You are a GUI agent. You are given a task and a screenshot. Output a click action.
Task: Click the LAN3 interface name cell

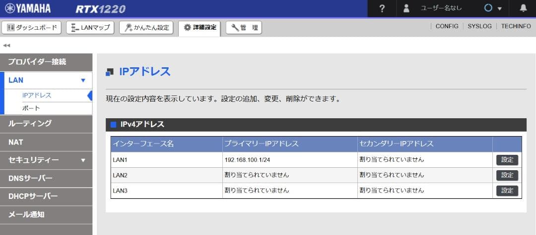pos(166,191)
